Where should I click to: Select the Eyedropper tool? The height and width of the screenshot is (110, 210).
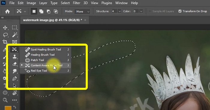4,49
